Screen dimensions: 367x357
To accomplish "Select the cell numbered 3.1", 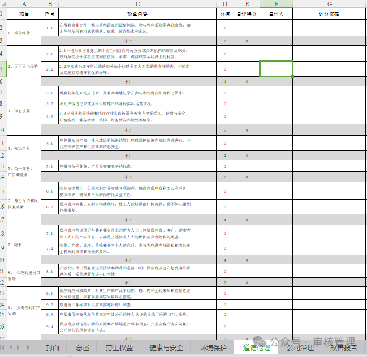I will (x=50, y=93).
